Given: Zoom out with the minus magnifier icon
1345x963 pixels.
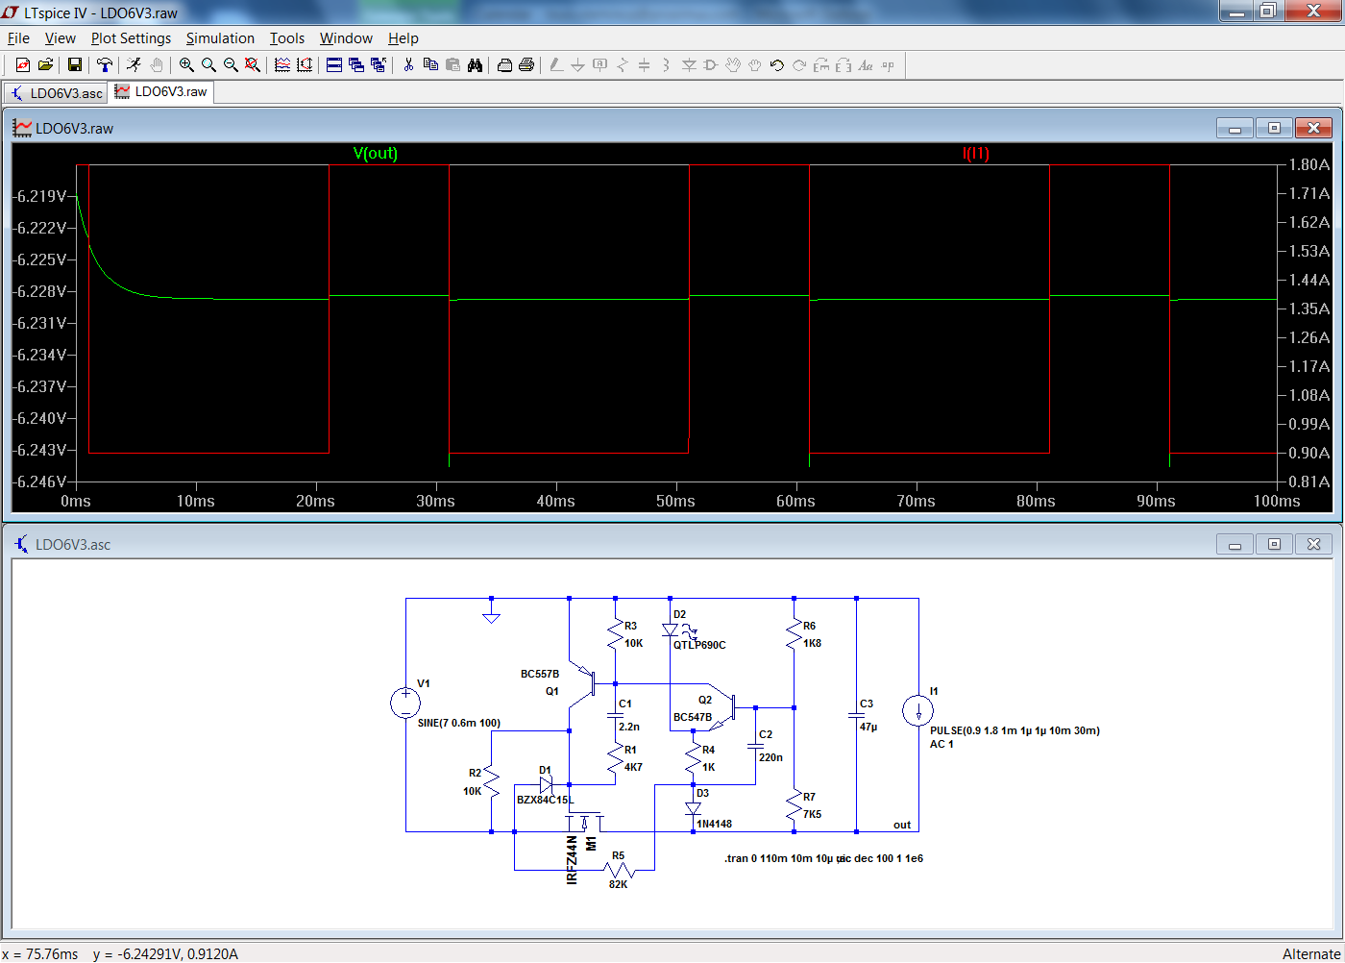Looking at the screenshot, I should pyautogui.click(x=231, y=65).
